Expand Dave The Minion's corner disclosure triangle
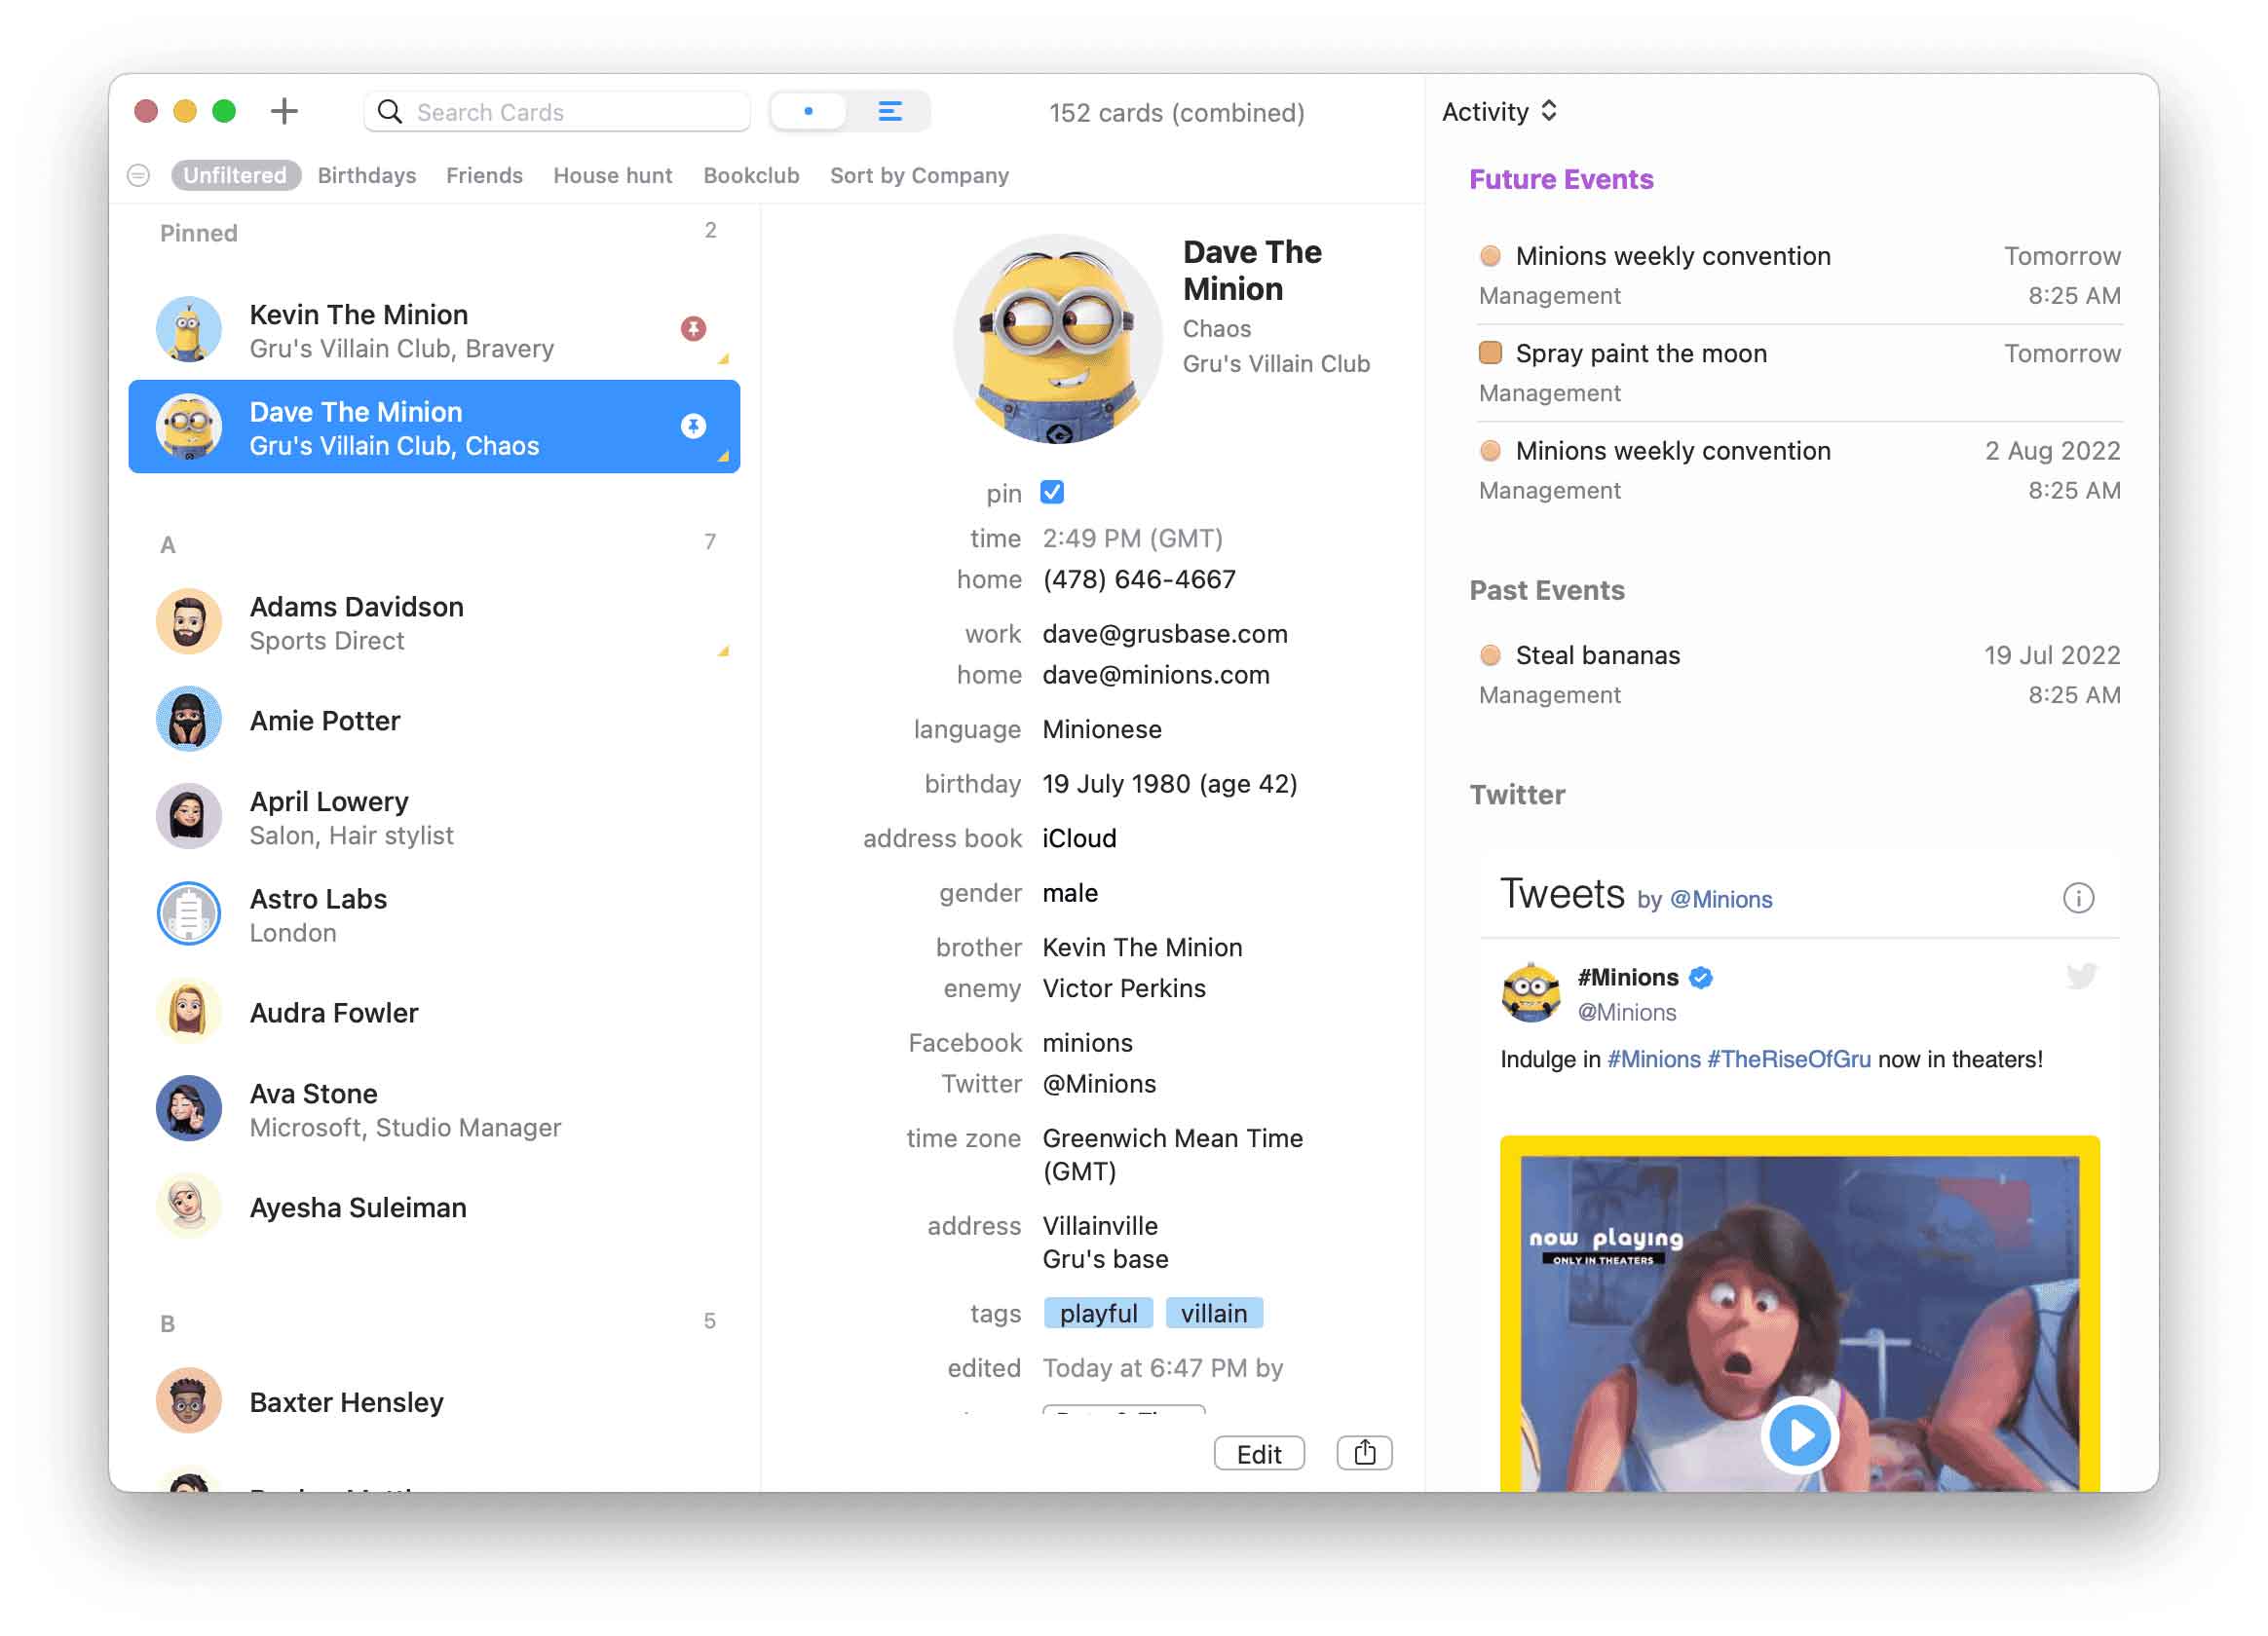This screenshot has height=1636, width=2268. tap(725, 458)
